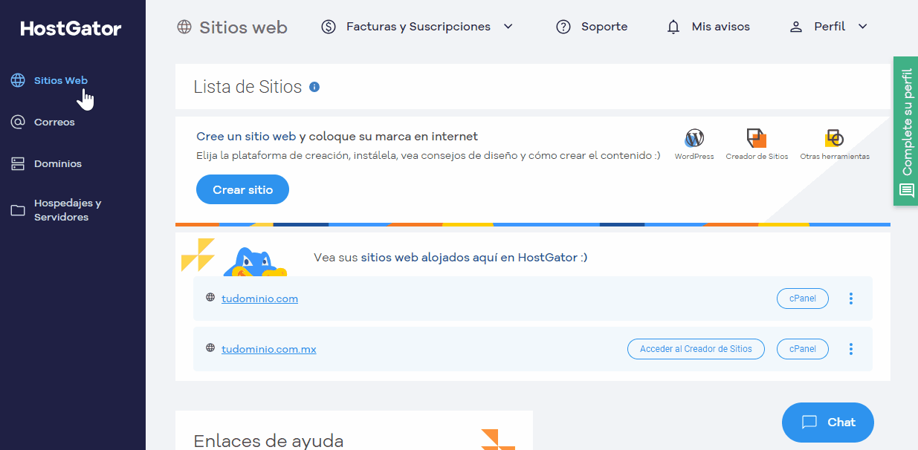The image size is (918, 450).
Task: Click the Dominios sidebar icon
Action: coord(16,163)
